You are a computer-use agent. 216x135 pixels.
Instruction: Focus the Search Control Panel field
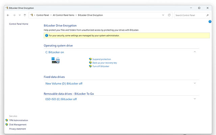point(192,15)
